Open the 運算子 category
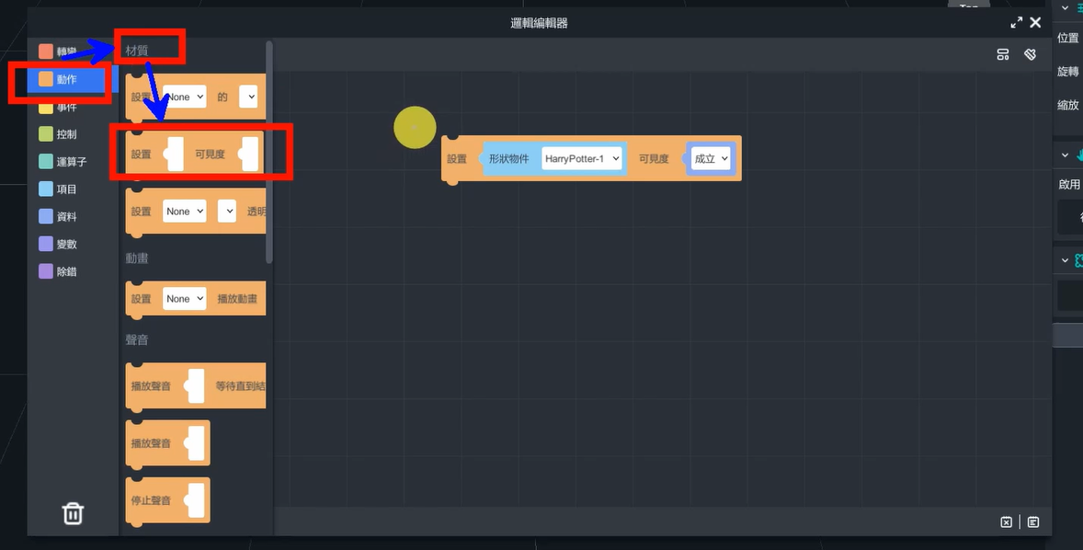 70,162
